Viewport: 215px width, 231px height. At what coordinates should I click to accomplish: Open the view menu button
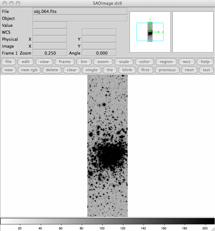[x=44, y=62]
